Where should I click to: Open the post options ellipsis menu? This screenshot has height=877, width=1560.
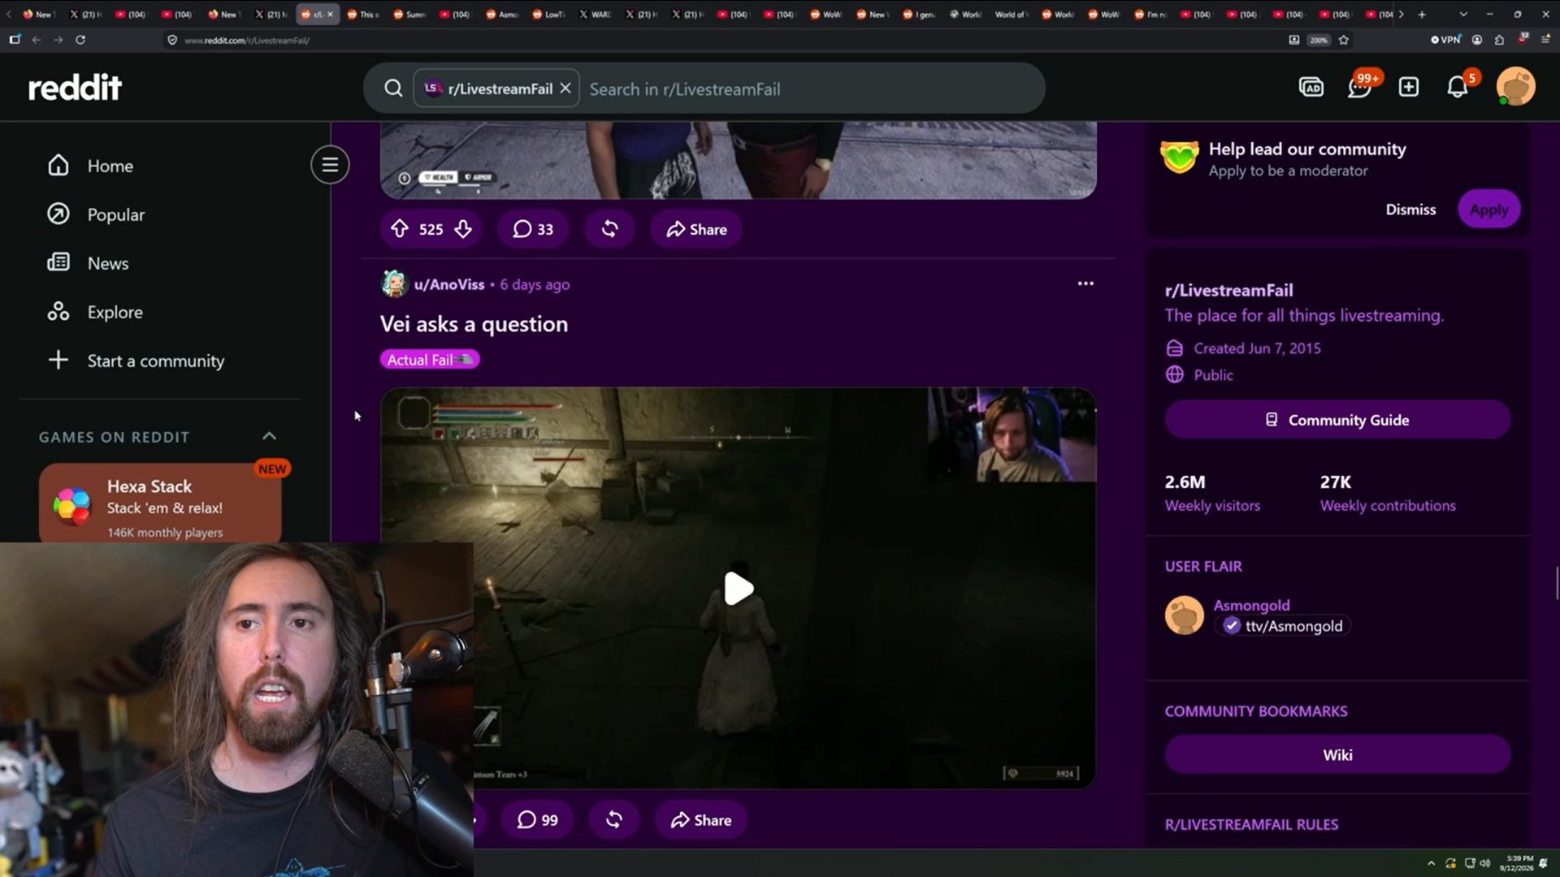pos(1085,283)
